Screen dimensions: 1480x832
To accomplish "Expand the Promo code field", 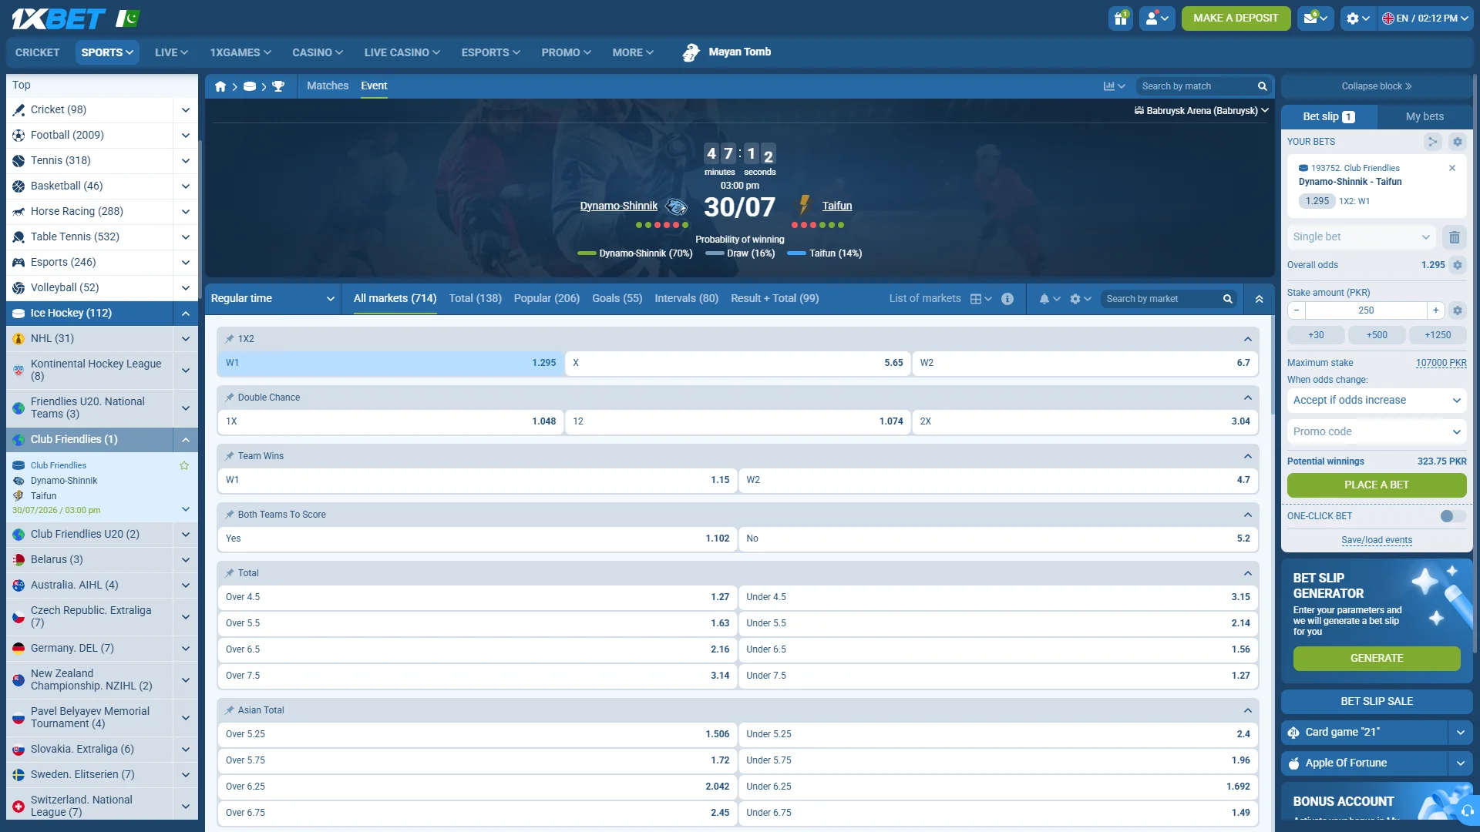I will coord(1377,432).
